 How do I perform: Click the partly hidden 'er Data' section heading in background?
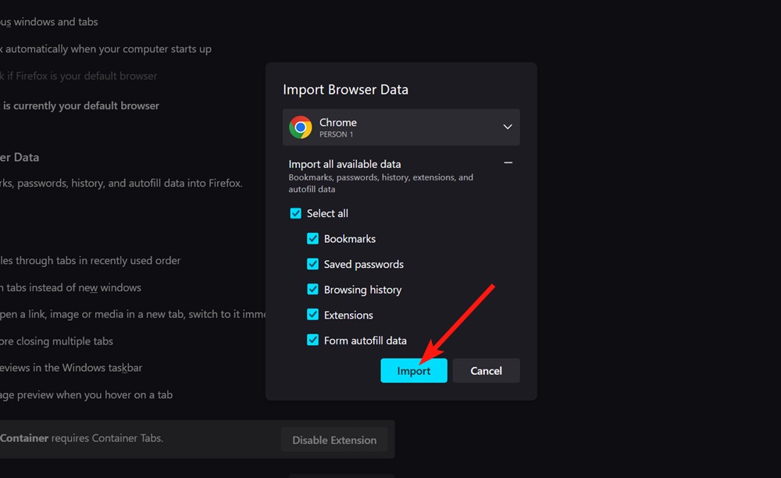pos(20,157)
